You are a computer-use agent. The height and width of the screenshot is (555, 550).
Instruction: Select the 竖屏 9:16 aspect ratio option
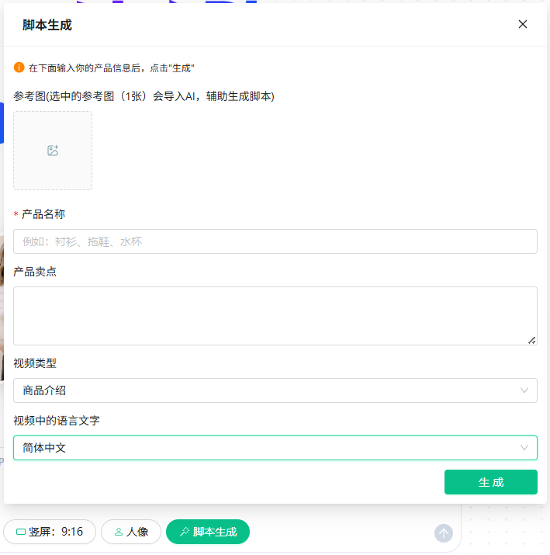coord(50,532)
